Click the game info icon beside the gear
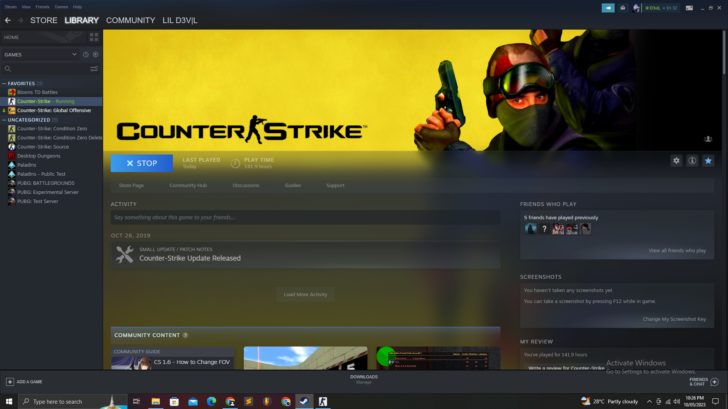Screen dimensions: 728x409 point(692,160)
